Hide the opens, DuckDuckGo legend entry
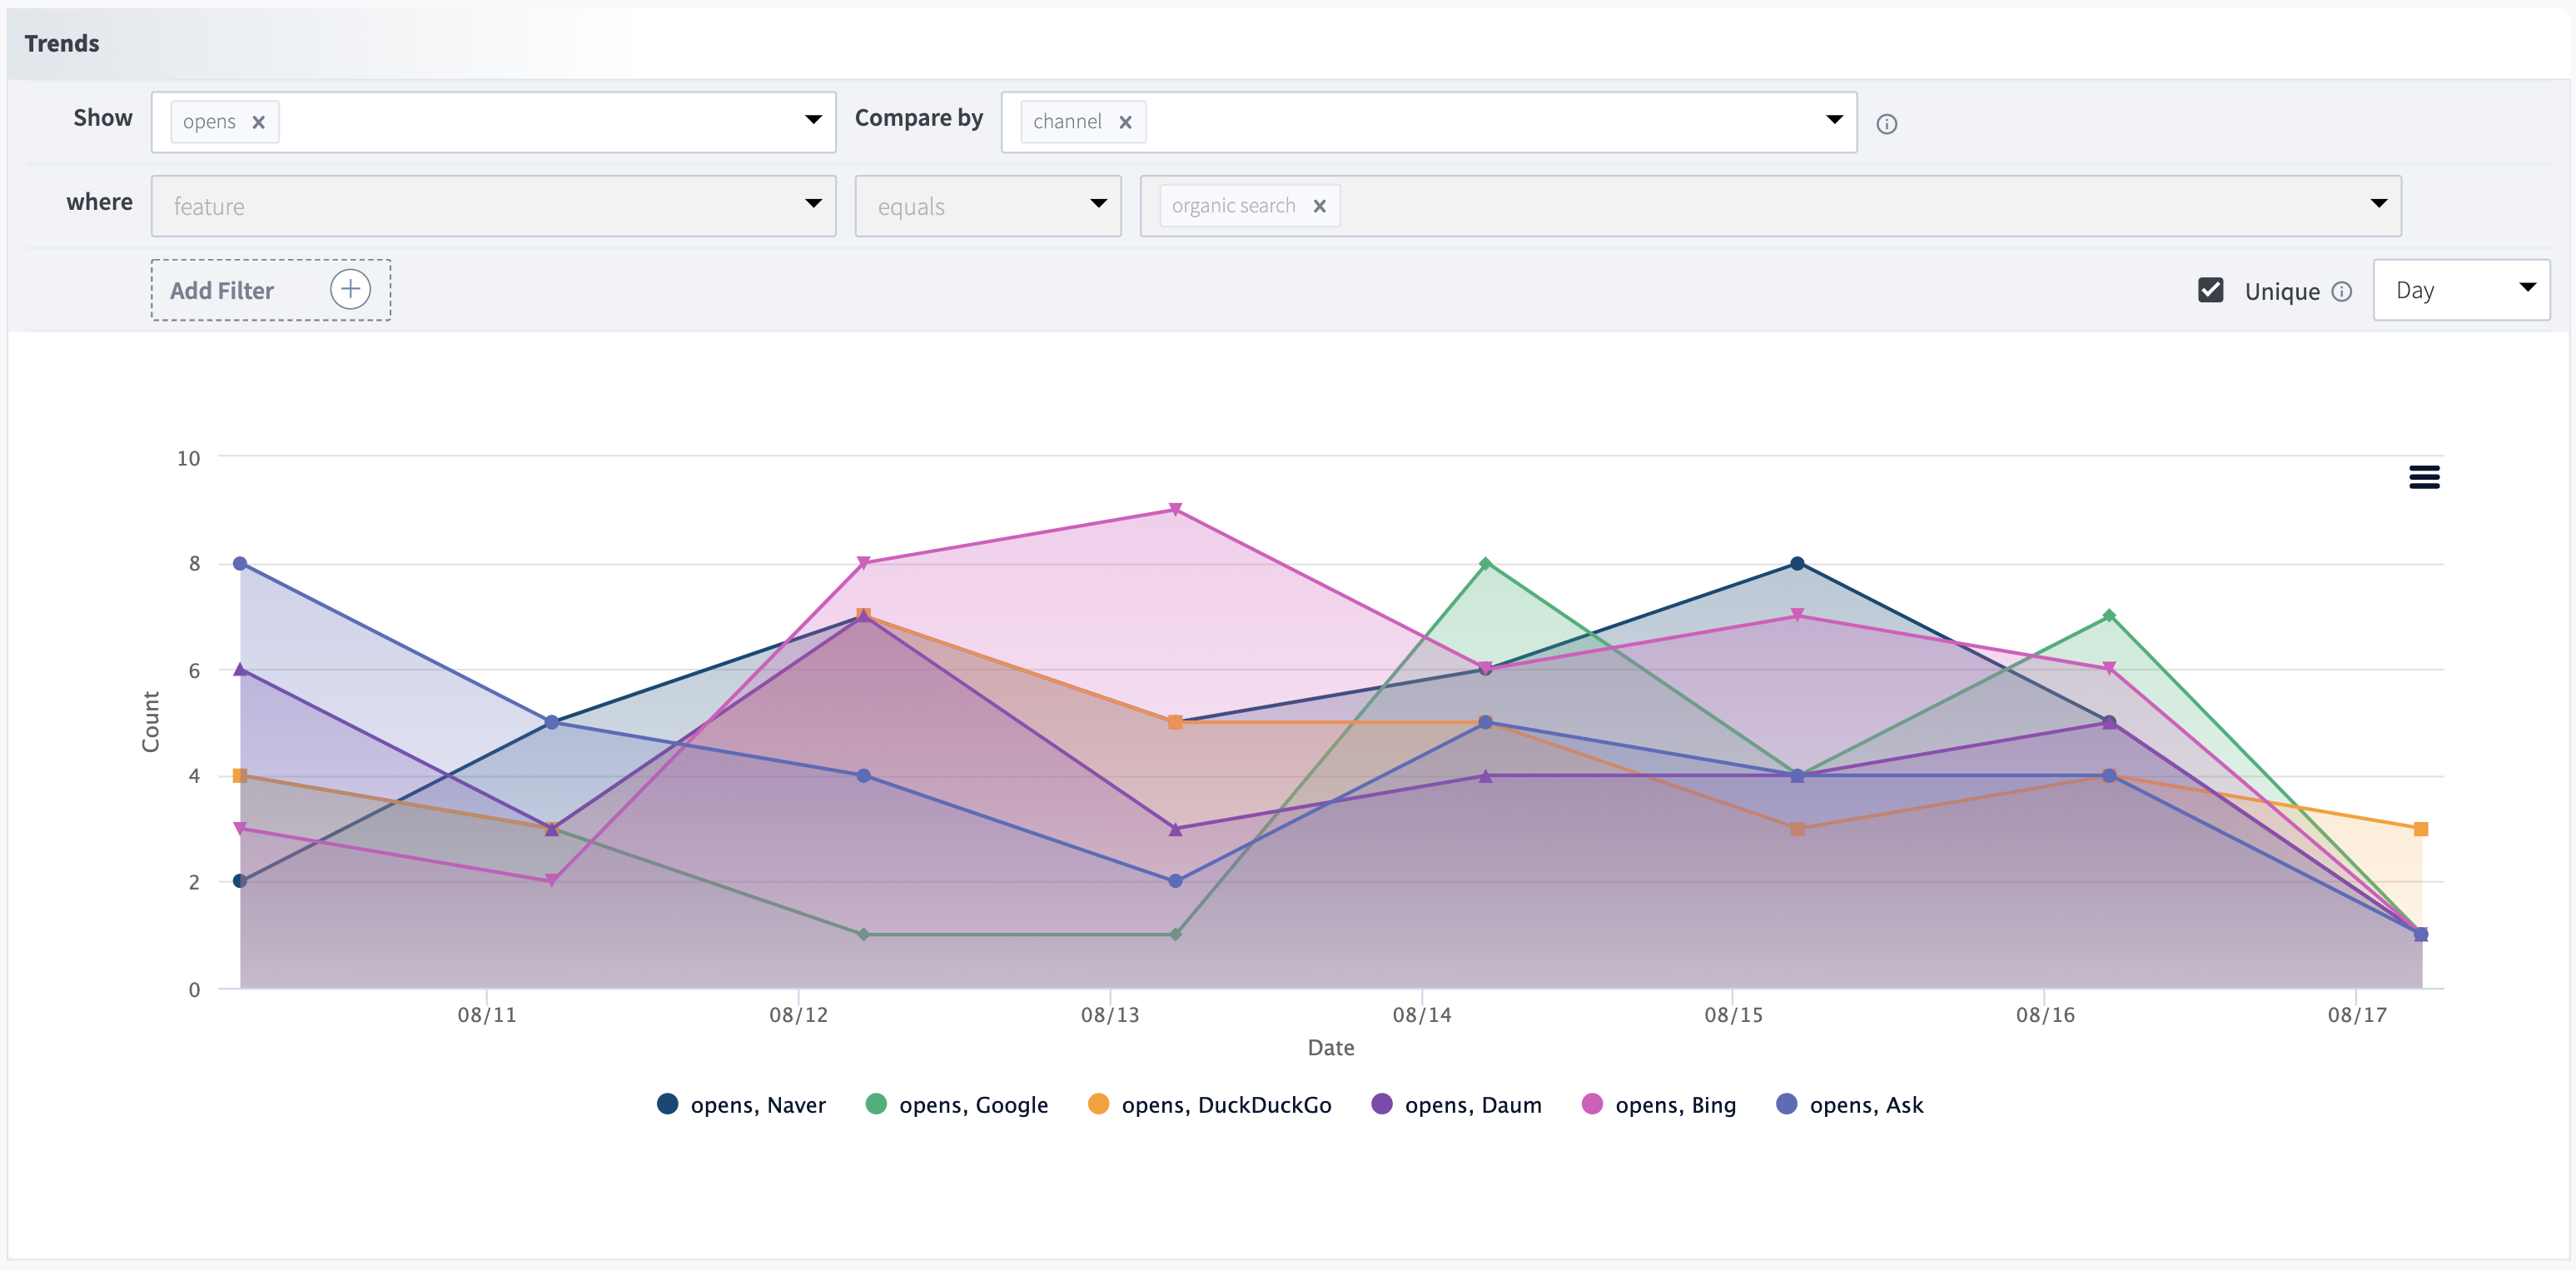 coord(1225,1105)
